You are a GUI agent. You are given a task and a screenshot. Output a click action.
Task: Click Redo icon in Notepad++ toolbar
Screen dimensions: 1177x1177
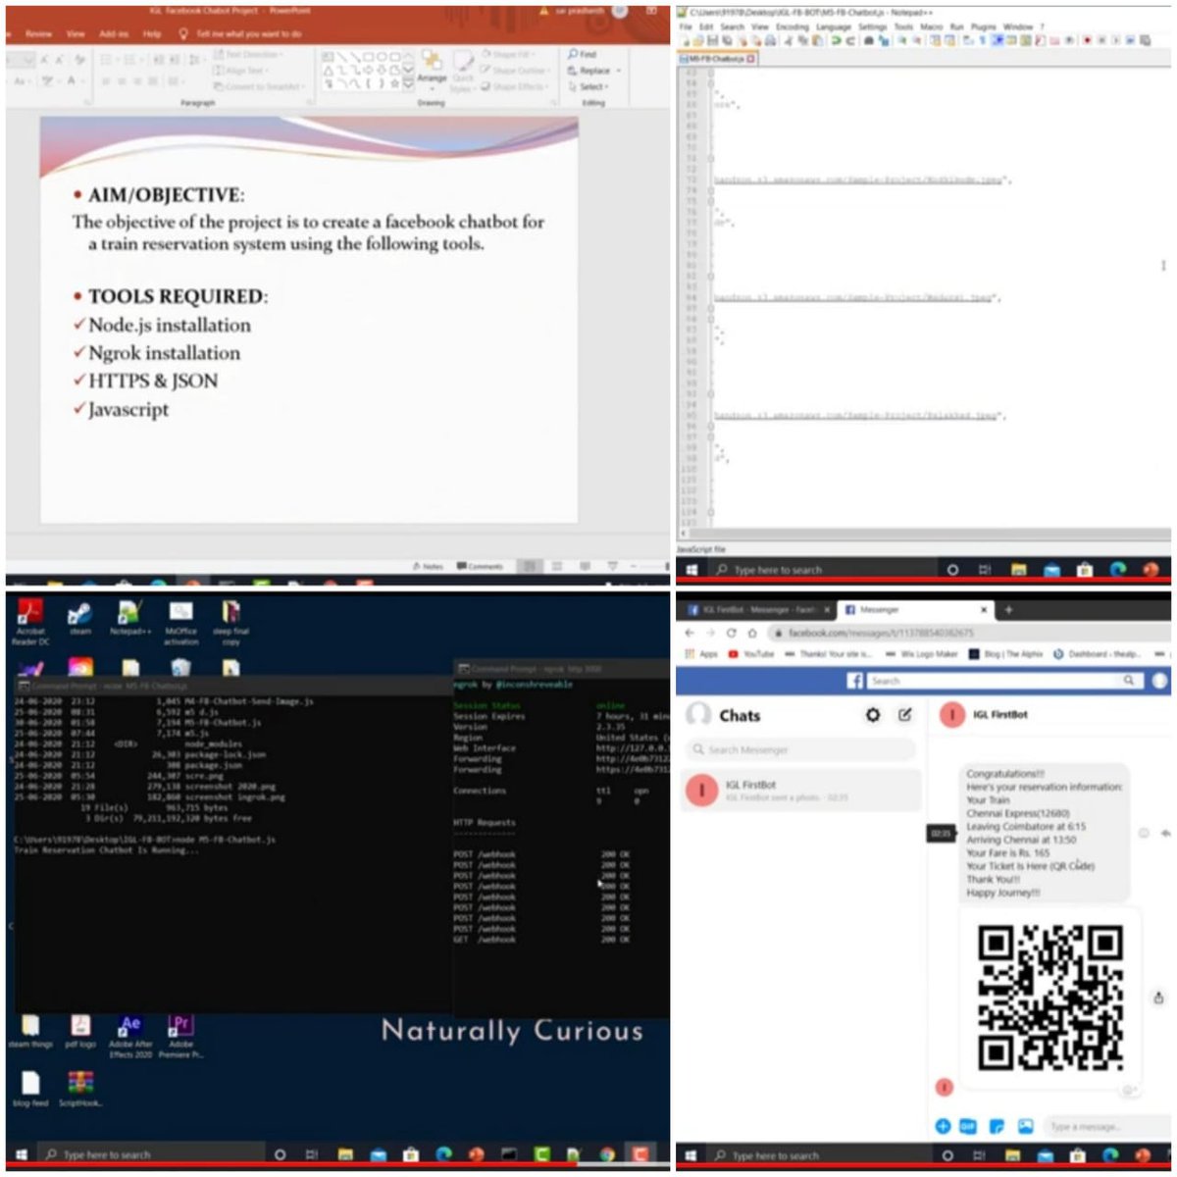tap(849, 41)
